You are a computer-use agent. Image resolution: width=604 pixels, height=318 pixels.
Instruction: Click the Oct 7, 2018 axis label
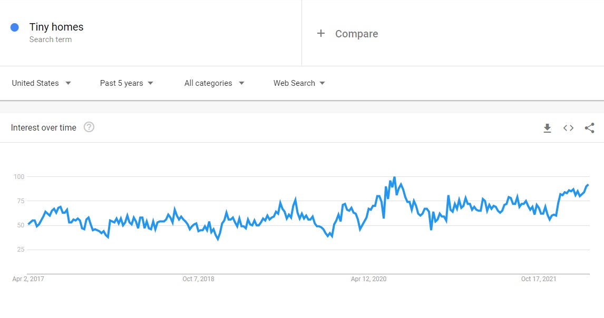pyautogui.click(x=199, y=279)
